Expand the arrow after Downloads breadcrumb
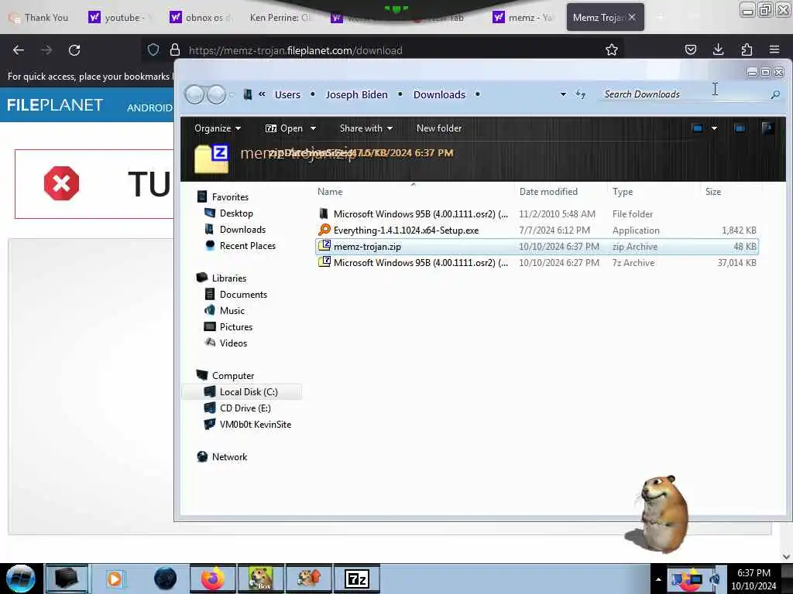Image resolution: width=793 pixels, height=594 pixels. click(x=477, y=94)
